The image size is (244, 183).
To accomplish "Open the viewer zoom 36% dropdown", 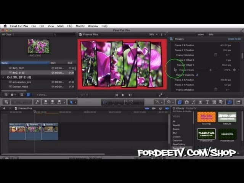I will (153, 35).
